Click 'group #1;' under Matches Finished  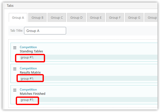coord(27,100)
